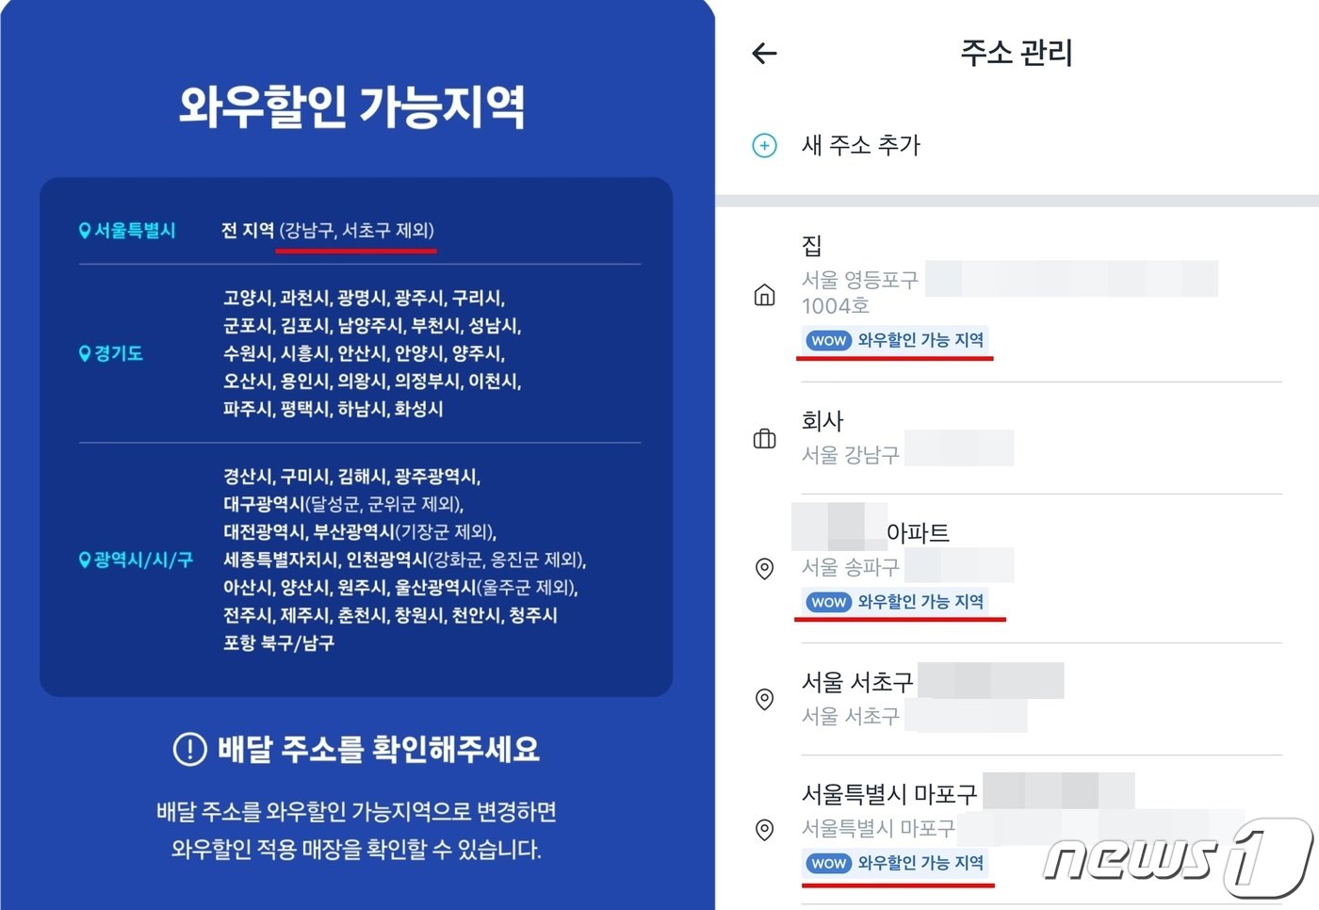Screen dimensions: 1319x910
Task: Click the 새 주소 추가 button
Action: pos(858,146)
